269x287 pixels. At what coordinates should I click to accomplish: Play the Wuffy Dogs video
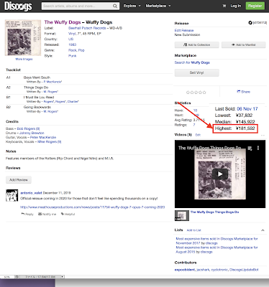click(220, 174)
